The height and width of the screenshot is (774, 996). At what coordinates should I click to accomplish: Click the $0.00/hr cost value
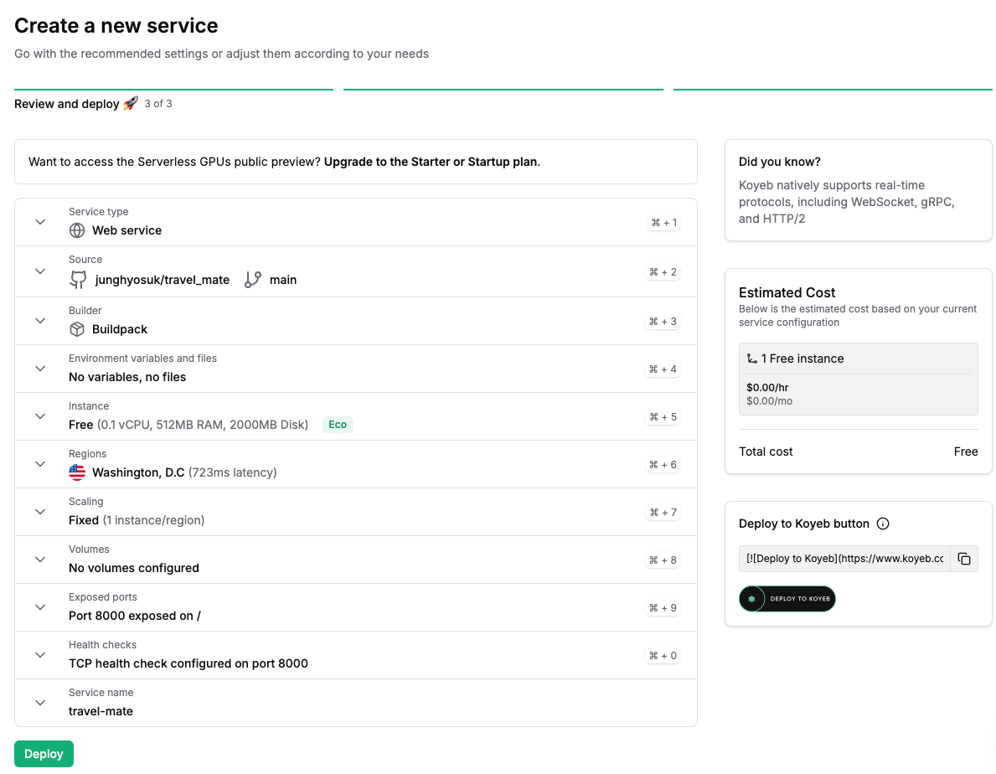[767, 387]
